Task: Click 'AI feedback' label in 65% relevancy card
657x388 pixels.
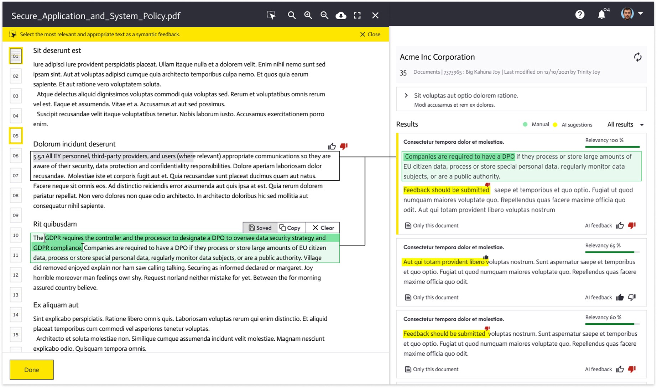Action: [x=598, y=297]
